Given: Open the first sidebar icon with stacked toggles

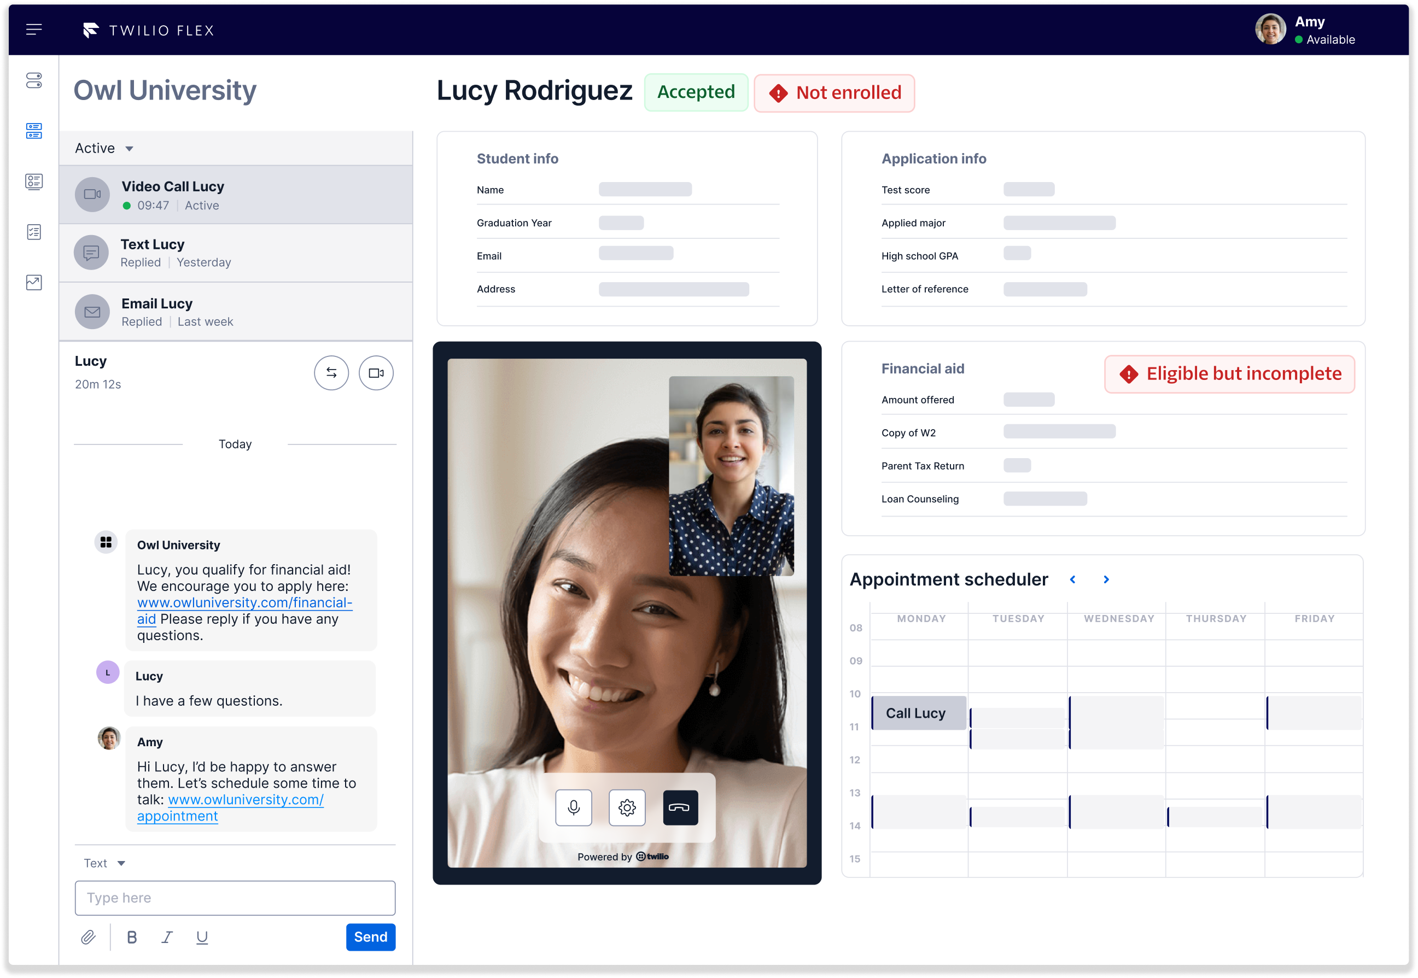Looking at the screenshot, I should [x=34, y=80].
